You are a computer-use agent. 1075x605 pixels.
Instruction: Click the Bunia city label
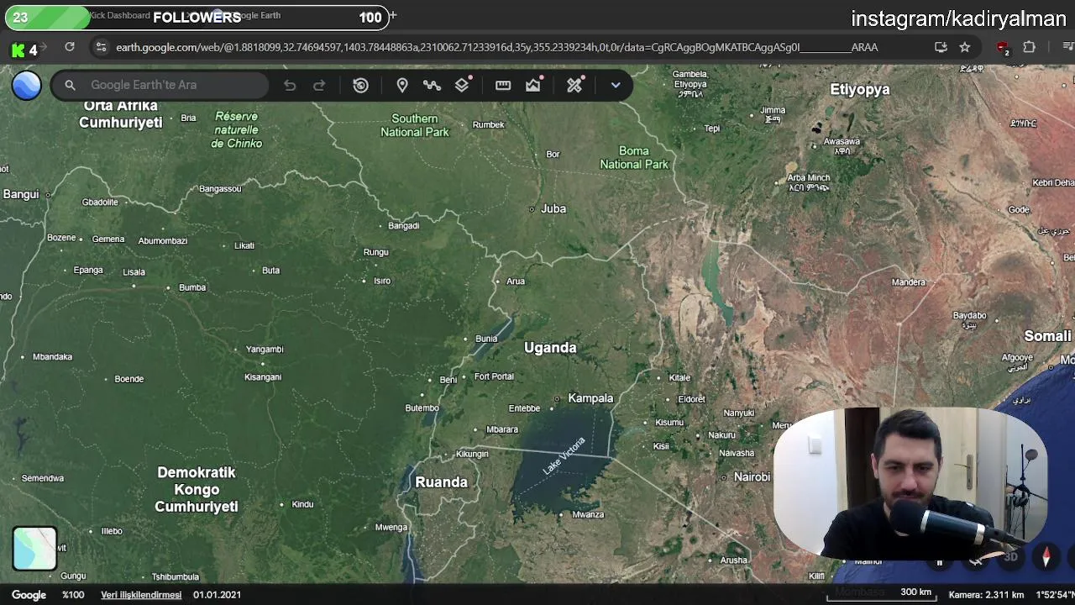[x=486, y=339]
